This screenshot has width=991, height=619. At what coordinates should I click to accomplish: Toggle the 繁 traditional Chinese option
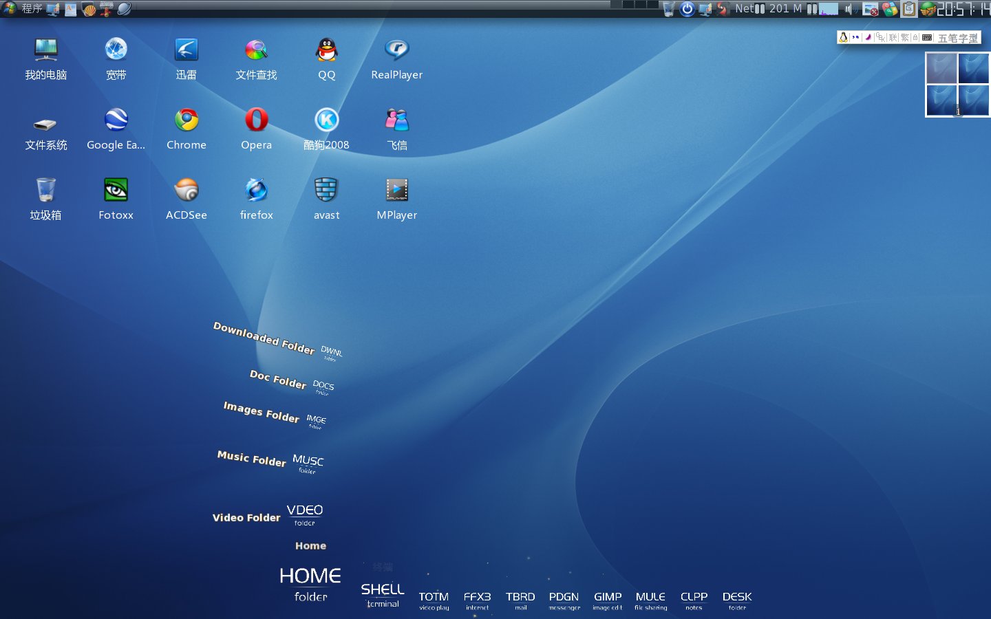tap(904, 37)
